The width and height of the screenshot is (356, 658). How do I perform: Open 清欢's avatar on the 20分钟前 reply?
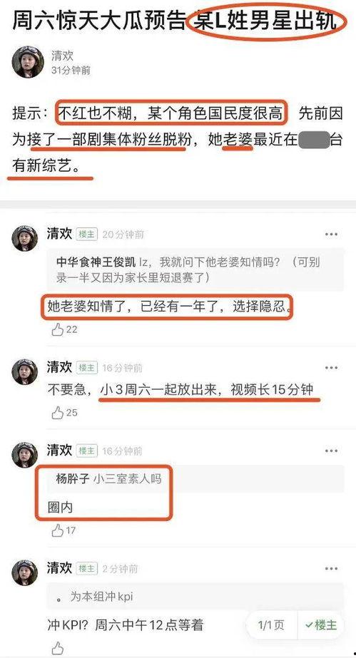(25, 238)
